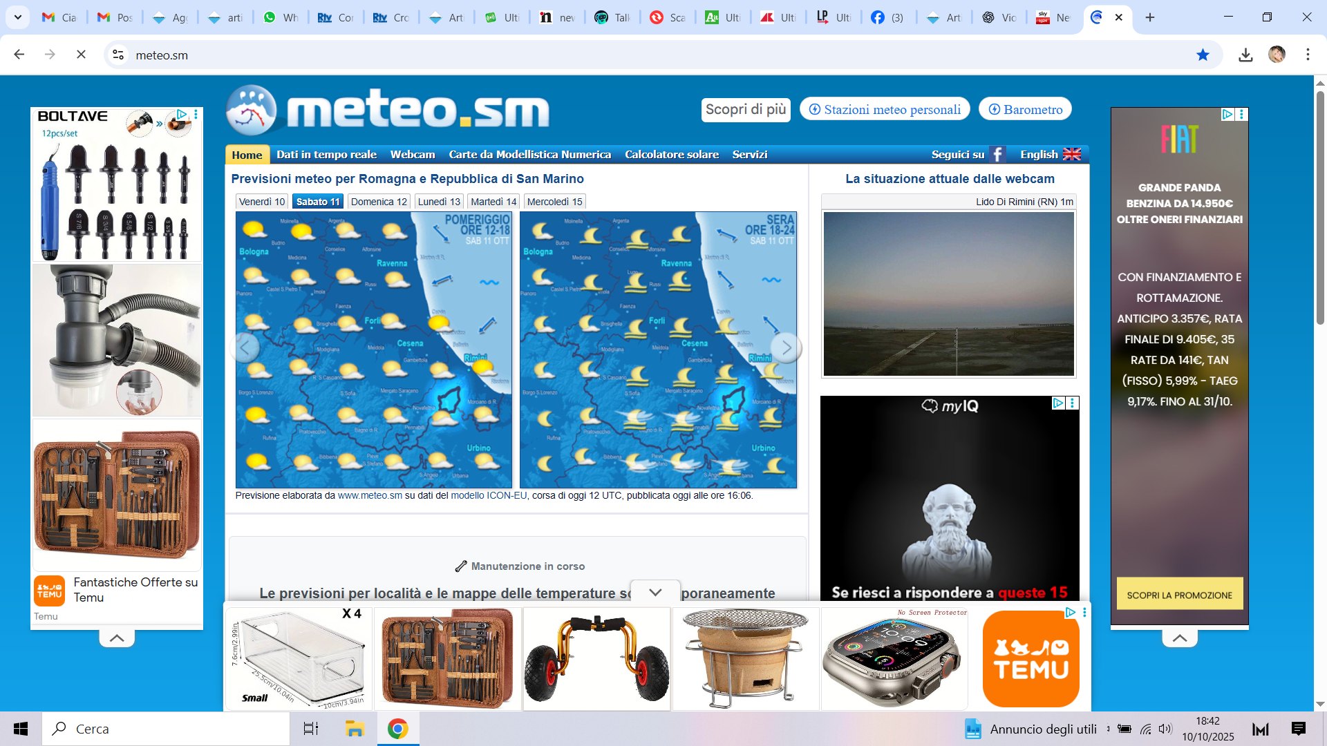
Task: Click the UK flag English icon
Action: pos(1071,155)
